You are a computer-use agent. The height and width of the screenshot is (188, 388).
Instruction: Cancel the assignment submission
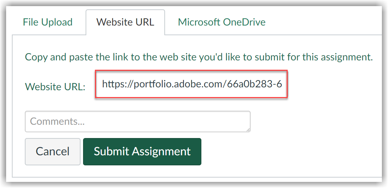click(53, 151)
